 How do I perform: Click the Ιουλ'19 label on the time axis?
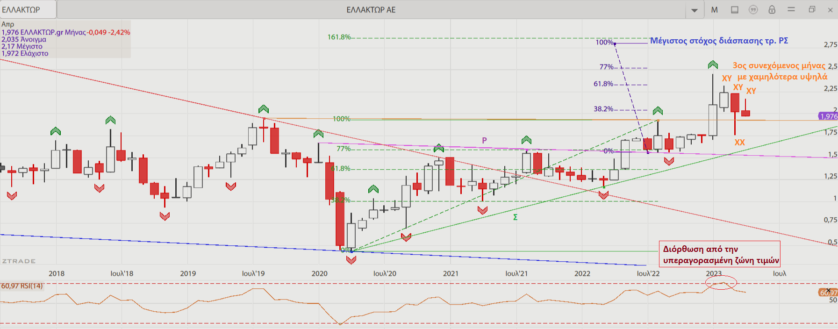click(253, 273)
